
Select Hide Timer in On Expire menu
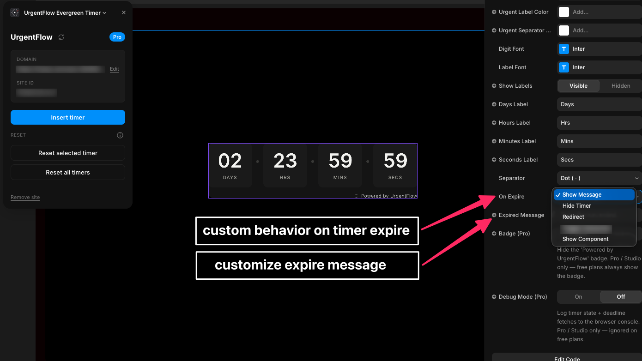pyautogui.click(x=594, y=206)
